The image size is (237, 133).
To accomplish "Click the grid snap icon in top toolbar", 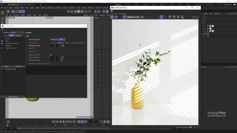I will coord(104,11).
